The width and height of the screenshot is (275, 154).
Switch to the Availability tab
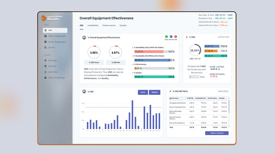tap(93, 25)
